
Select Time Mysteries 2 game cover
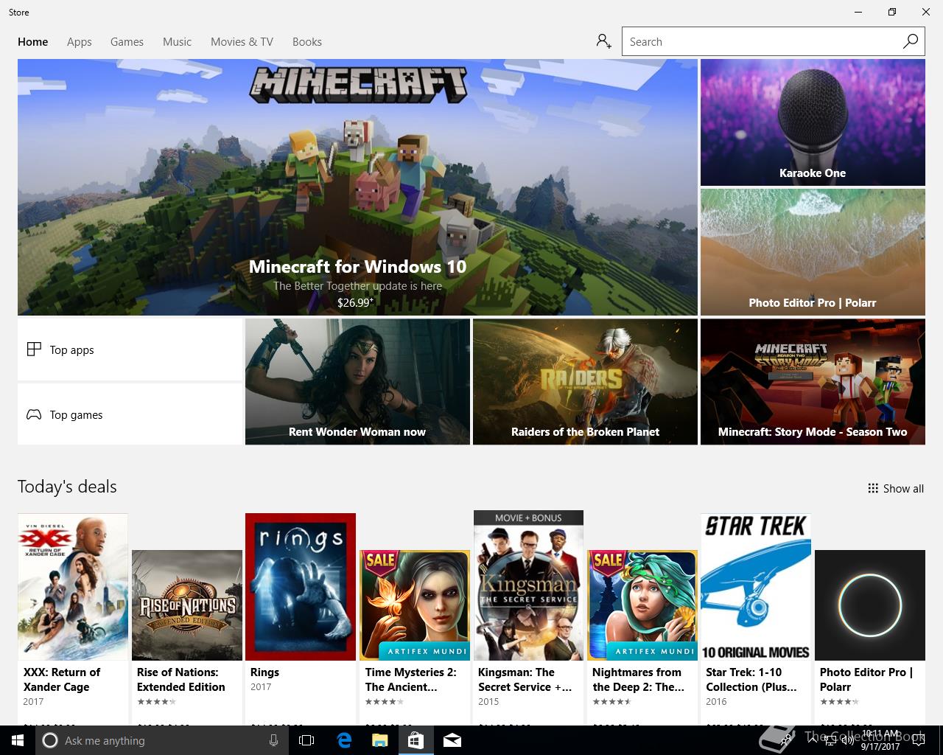pyautogui.click(x=415, y=605)
